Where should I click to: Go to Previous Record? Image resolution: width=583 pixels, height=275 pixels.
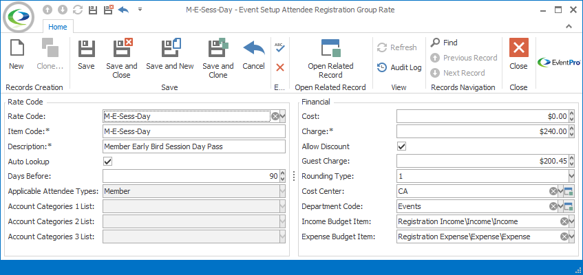pos(464,58)
